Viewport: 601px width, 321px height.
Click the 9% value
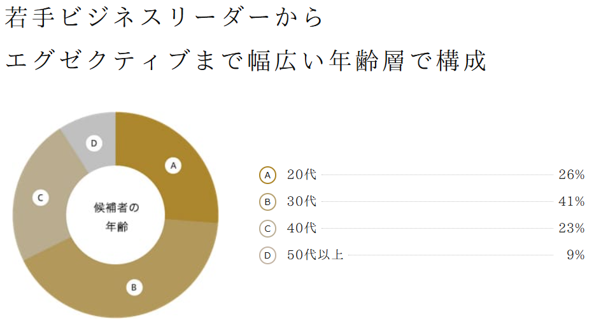click(x=576, y=255)
